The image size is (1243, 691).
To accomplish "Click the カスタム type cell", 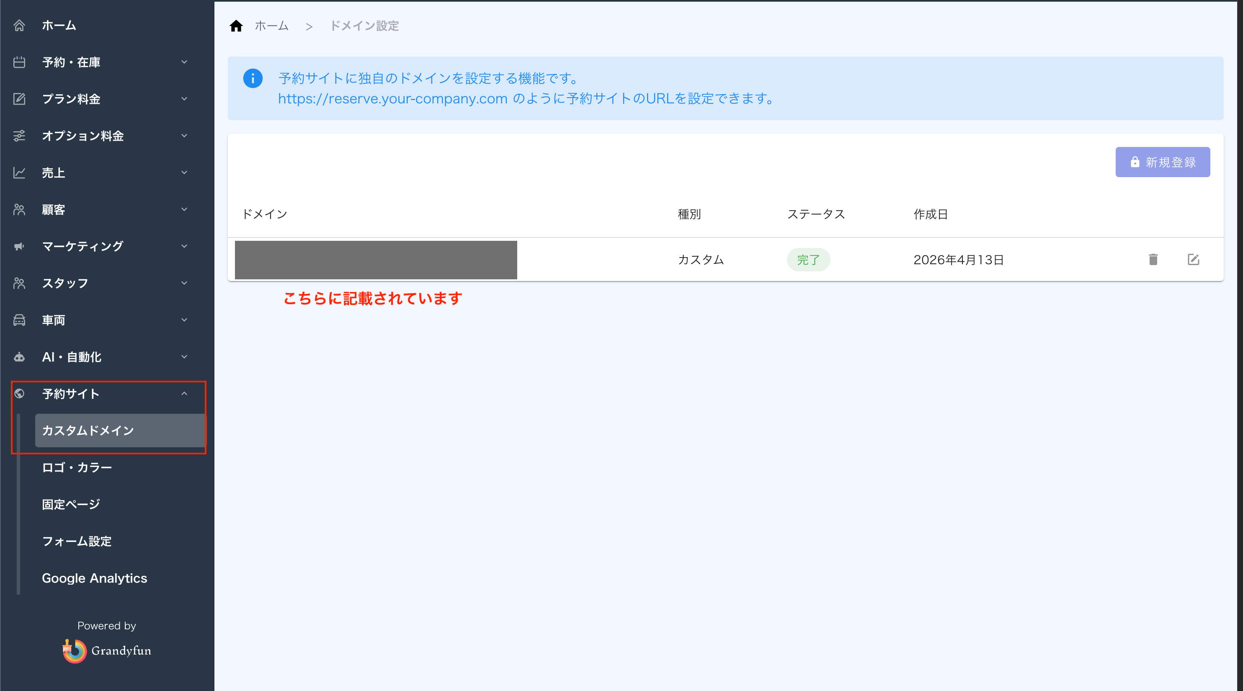I will pyautogui.click(x=701, y=260).
